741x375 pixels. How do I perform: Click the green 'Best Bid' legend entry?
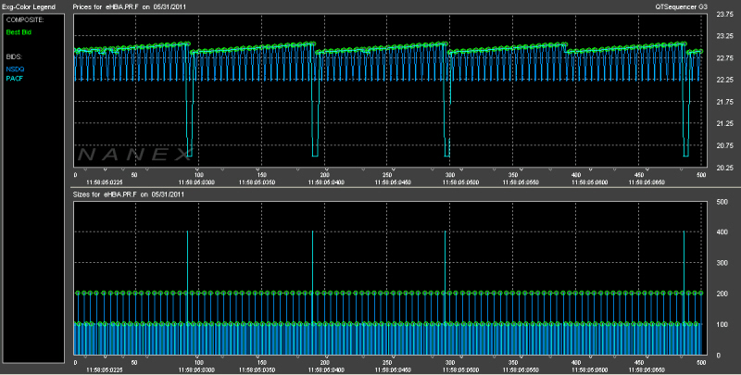[19, 32]
